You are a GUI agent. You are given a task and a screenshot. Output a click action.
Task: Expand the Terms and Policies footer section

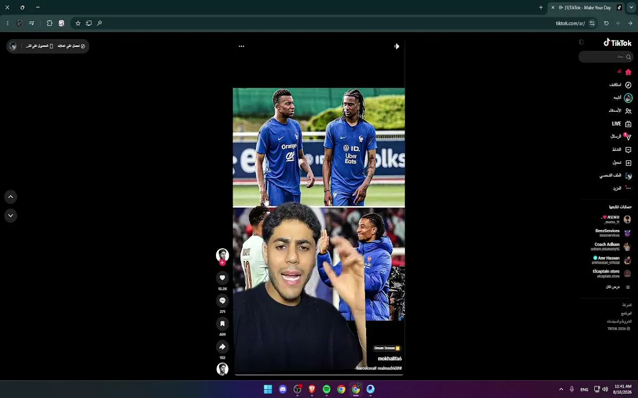coord(619,322)
